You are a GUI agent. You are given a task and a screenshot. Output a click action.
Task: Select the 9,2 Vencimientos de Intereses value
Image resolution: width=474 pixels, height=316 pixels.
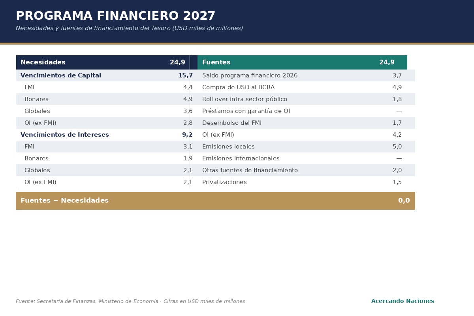click(x=187, y=135)
